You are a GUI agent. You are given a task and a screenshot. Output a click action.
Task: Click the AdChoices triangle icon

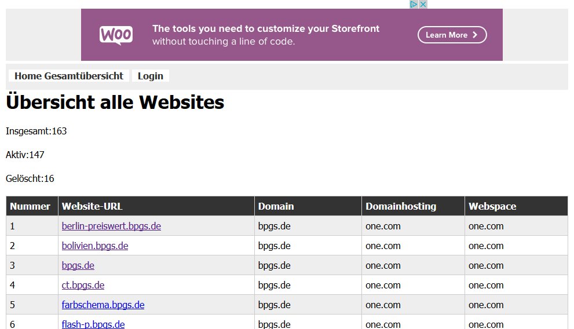414,4
